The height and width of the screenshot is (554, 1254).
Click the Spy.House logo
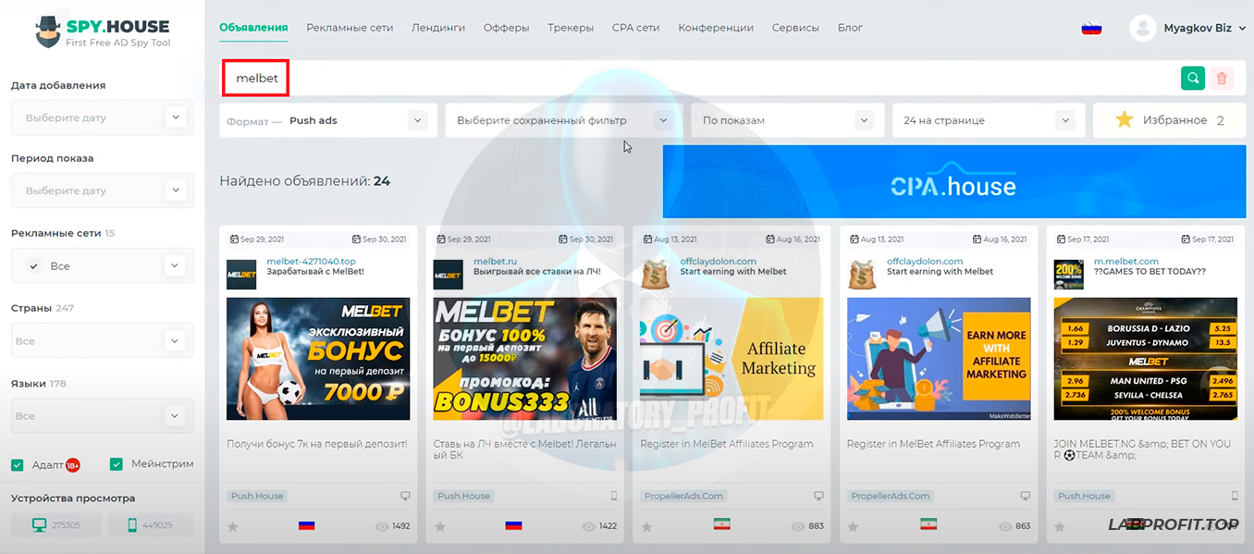coord(102,31)
